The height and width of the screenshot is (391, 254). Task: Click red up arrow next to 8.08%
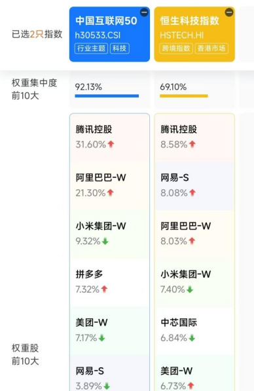coord(192,193)
